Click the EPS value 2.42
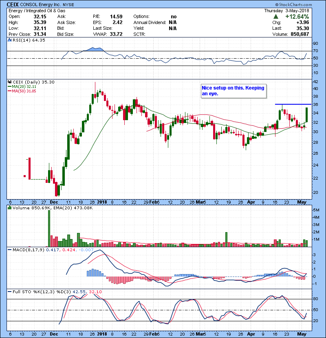 [x=117, y=22]
